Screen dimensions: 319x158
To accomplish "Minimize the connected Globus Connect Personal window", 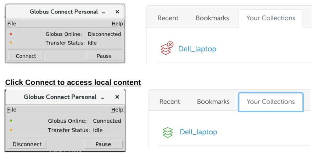I will [102, 97].
